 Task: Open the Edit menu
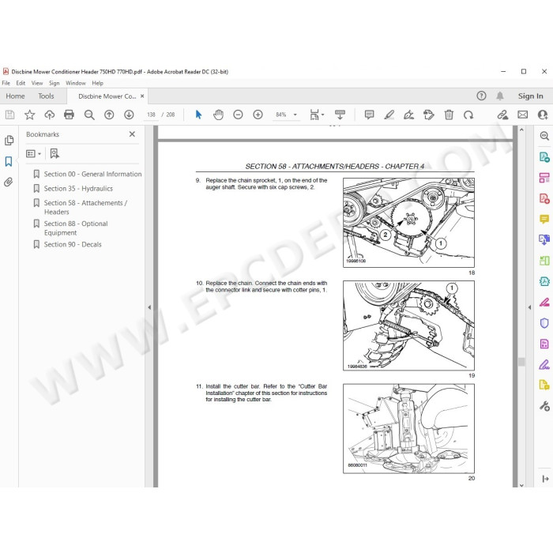point(21,83)
